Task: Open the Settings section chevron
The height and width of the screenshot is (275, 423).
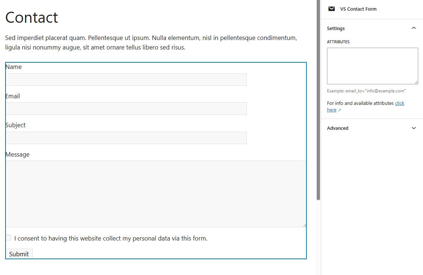Action: 414,28
